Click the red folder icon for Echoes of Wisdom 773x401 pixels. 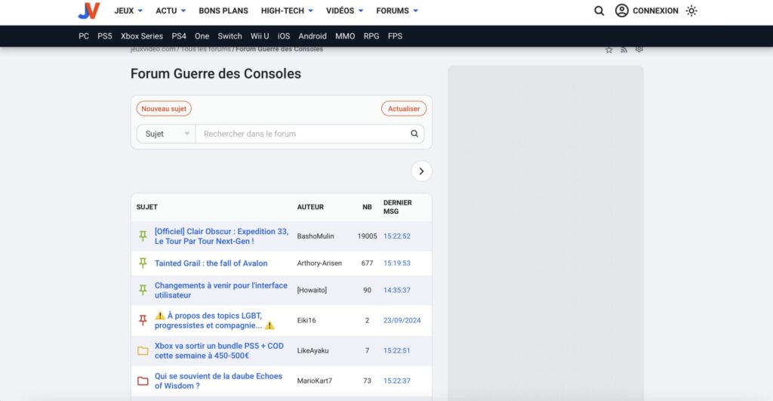(x=143, y=381)
